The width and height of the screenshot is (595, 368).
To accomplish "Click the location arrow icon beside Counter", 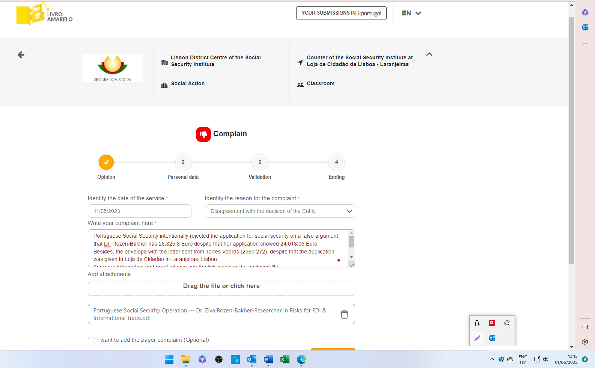I will tap(300, 62).
